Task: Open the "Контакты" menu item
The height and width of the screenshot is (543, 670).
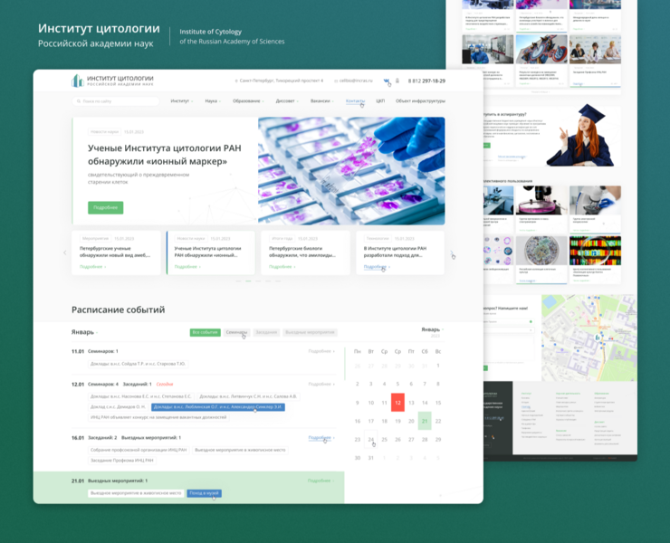Action: (355, 101)
